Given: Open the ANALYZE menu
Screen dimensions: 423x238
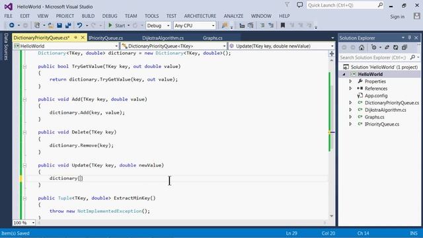Looking at the screenshot, I should pos(233,16).
